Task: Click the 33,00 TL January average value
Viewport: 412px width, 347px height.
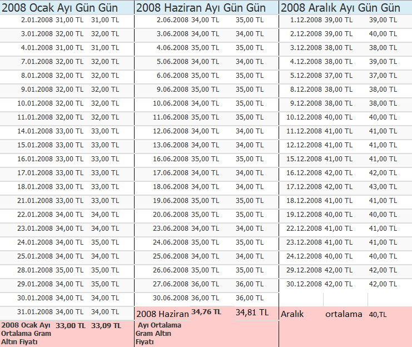Action: 71,326
